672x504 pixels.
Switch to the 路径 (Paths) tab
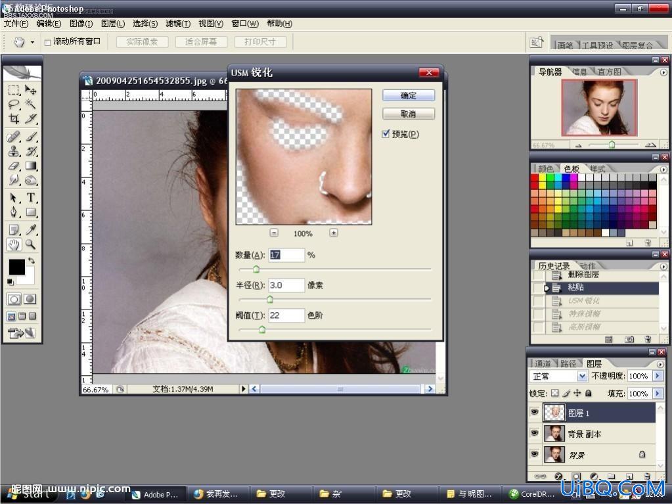point(568,363)
